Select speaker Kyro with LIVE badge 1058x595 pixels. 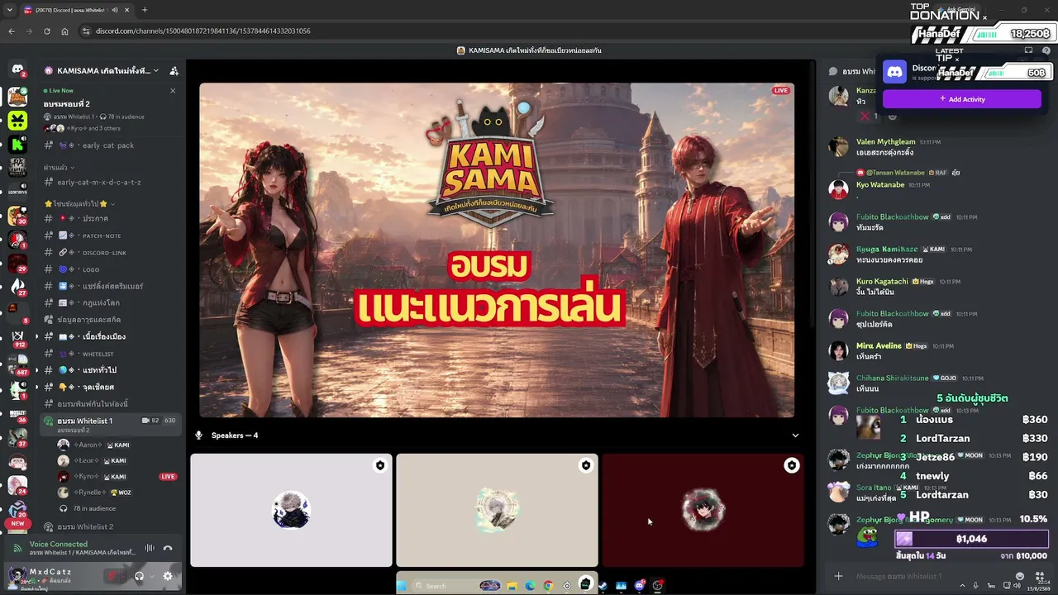(117, 477)
